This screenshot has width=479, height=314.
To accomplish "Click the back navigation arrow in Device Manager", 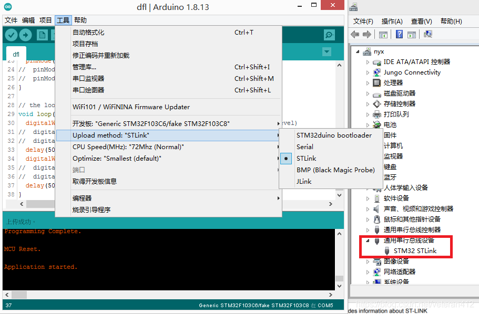I will [x=354, y=34].
